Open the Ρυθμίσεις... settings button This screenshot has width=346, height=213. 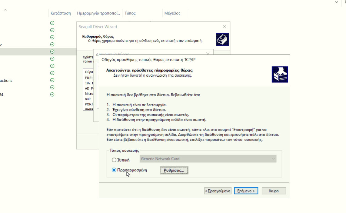tap(174, 171)
